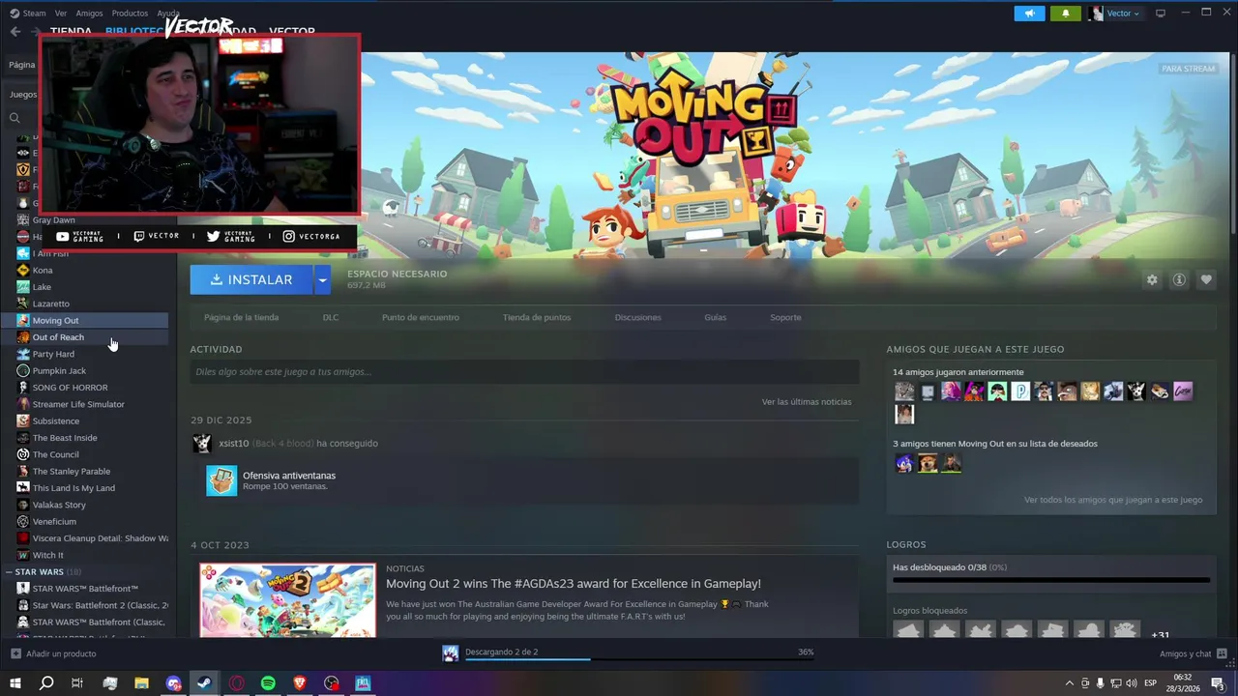The image size is (1238, 696).
Task: Select Valakas Story game icon
Action: click(23, 505)
